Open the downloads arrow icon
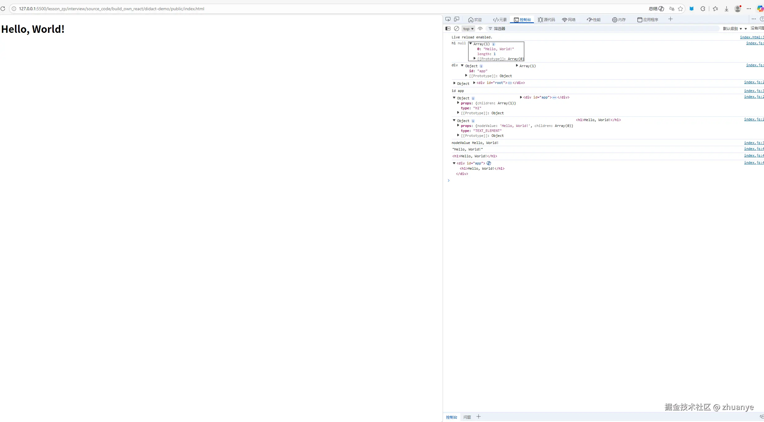 point(726,9)
